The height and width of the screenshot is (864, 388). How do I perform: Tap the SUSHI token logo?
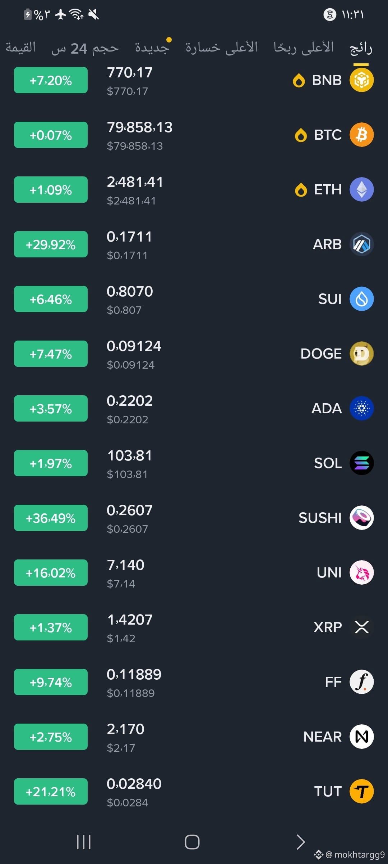pos(362,518)
